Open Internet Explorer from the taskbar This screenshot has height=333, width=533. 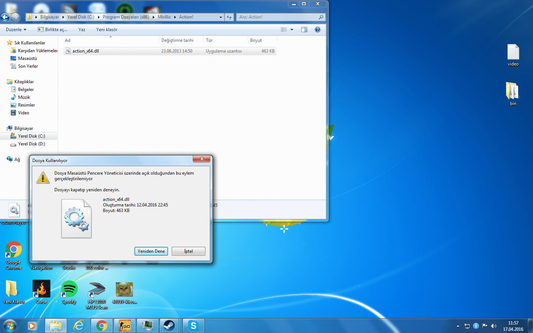[x=79, y=326]
